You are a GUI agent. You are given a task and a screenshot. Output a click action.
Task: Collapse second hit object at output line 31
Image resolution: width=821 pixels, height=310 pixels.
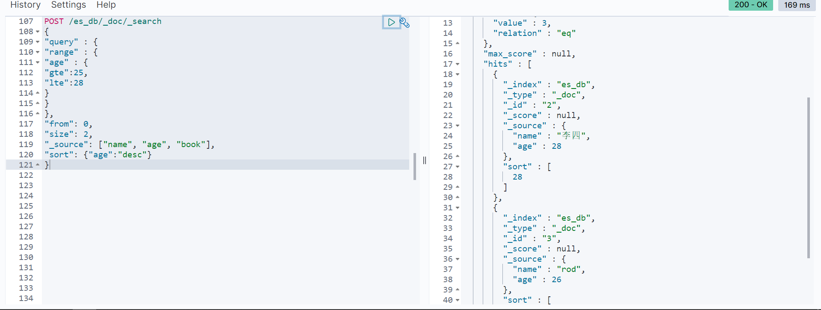coord(458,208)
